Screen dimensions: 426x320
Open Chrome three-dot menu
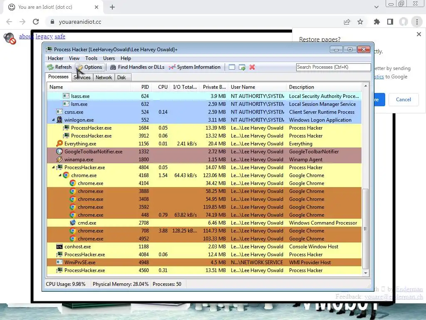click(417, 22)
